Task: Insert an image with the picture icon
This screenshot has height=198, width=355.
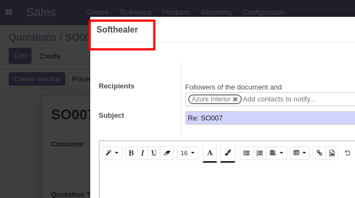Action: coord(332,153)
